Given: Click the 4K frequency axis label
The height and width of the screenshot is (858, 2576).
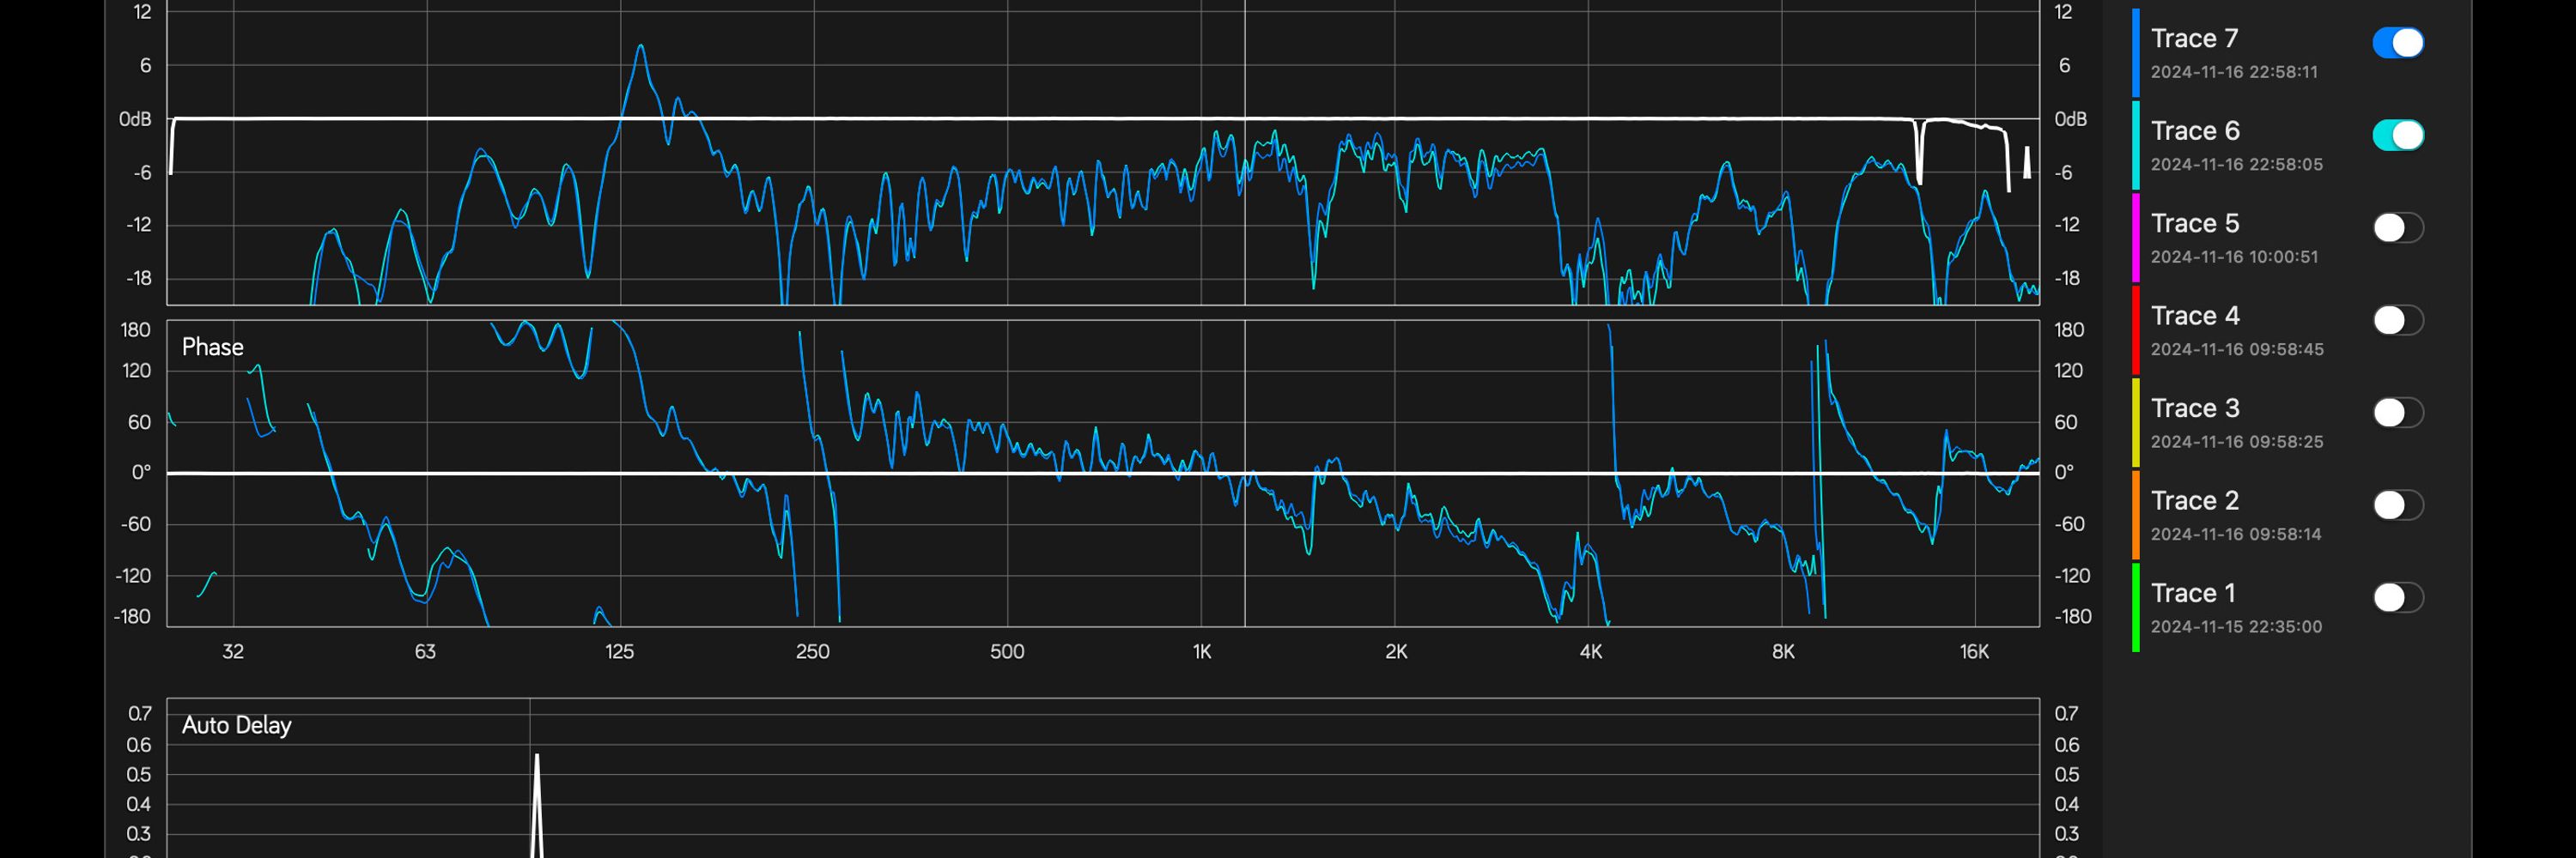Looking at the screenshot, I should click(x=1590, y=652).
